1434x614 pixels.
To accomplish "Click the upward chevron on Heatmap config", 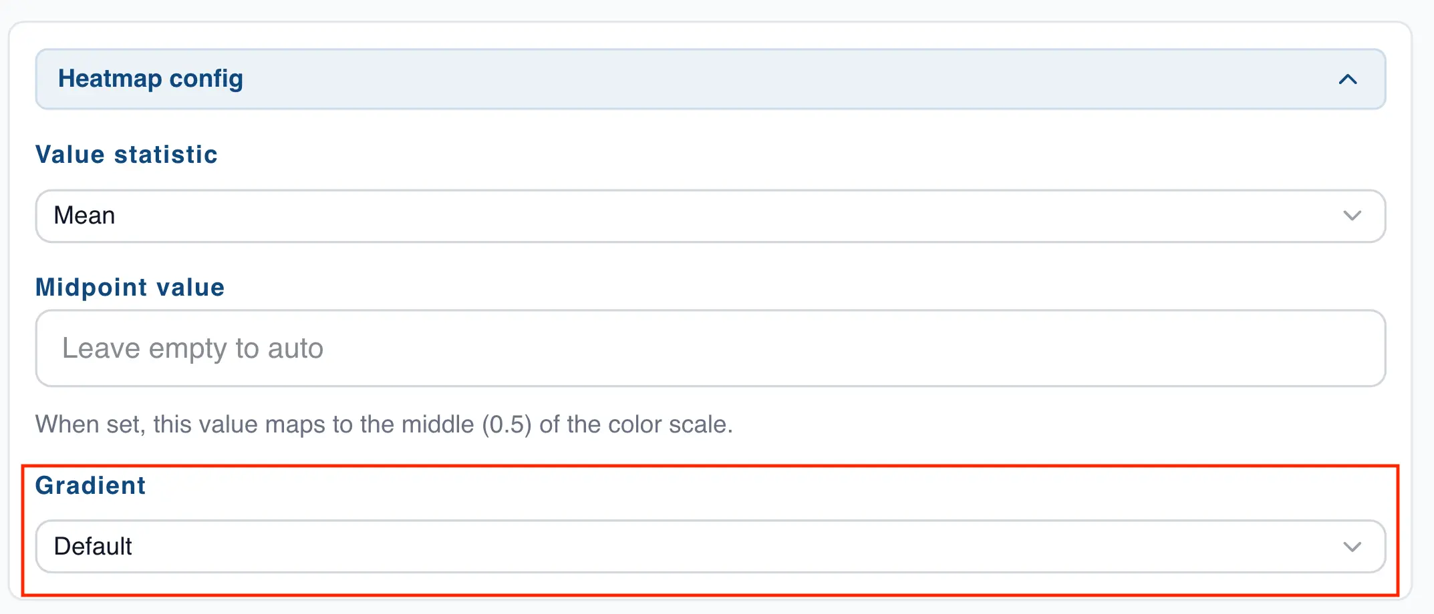I will click(x=1348, y=79).
